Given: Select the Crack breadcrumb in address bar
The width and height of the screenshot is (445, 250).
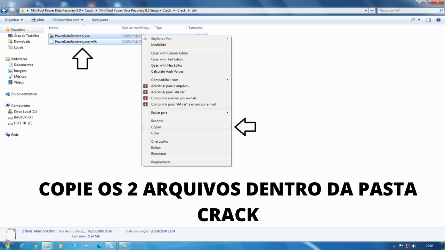Looking at the screenshot, I should [x=181, y=10].
